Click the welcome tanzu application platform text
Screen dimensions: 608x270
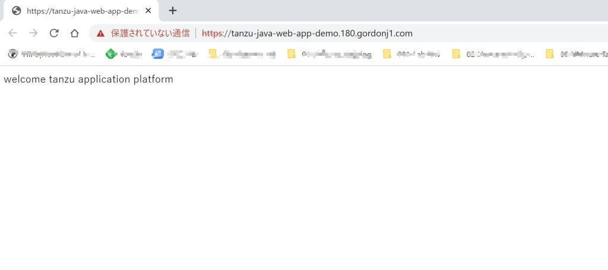pos(88,80)
